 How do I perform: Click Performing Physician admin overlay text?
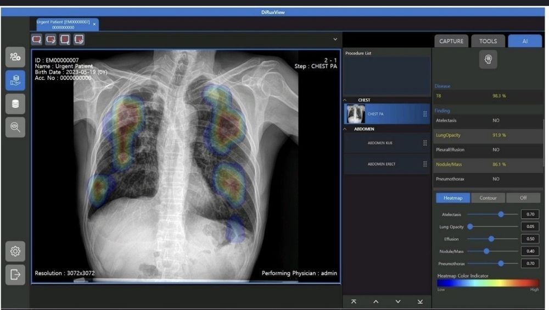tap(299, 273)
